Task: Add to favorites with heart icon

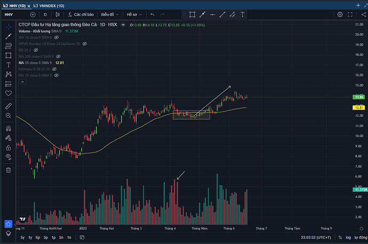Action: coord(8,93)
